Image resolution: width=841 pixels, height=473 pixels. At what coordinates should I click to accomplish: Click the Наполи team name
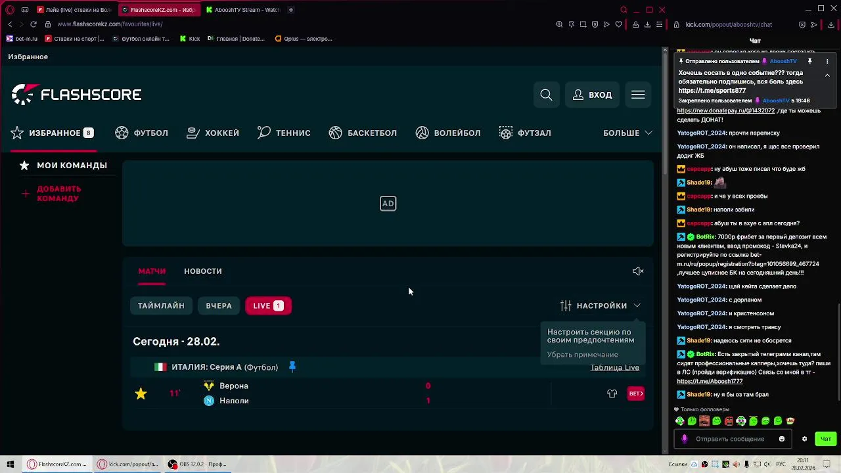tap(234, 401)
